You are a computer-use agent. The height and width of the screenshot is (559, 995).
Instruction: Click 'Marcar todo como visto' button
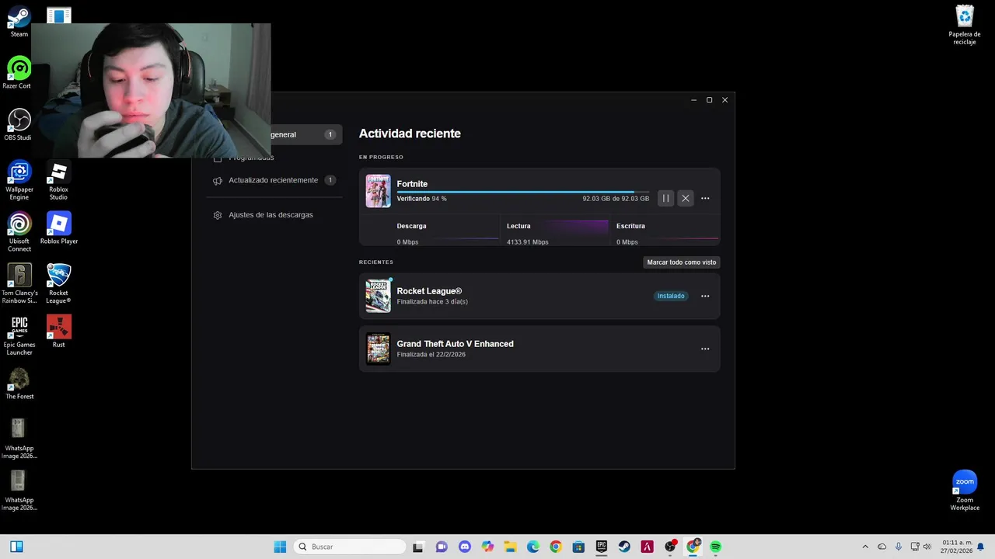pyautogui.click(x=682, y=262)
